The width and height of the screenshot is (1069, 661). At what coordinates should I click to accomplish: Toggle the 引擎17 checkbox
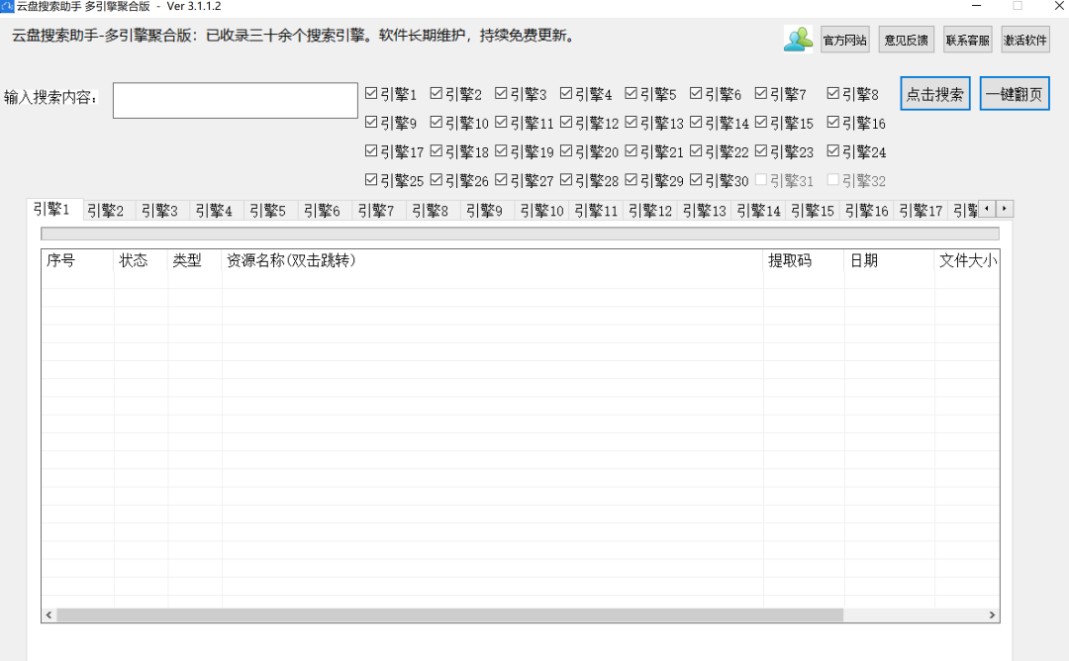(x=371, y=150)
